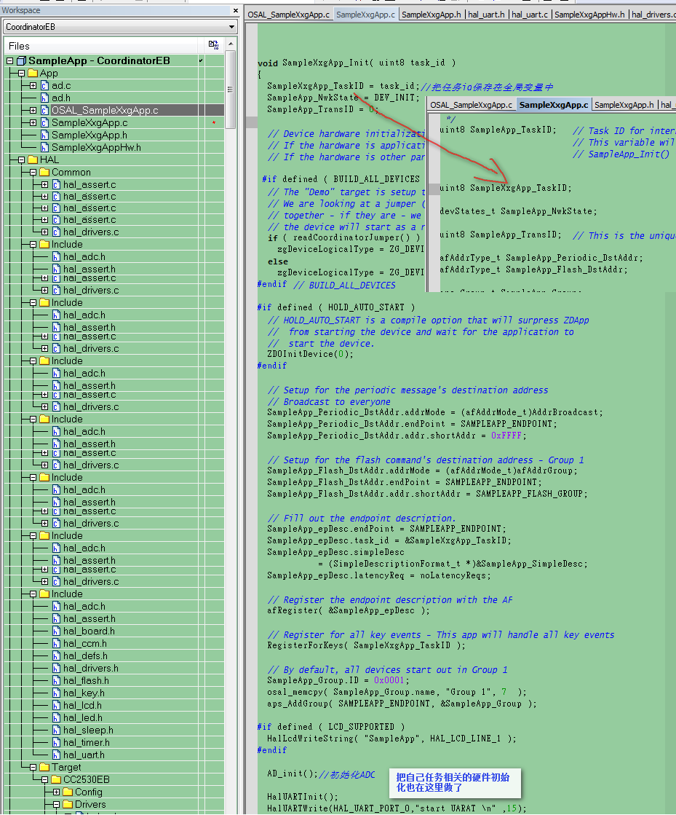Switch to the SampleXxgAppHw.h editor tab
Screen dimensions: 676x815
click(590, 15)
